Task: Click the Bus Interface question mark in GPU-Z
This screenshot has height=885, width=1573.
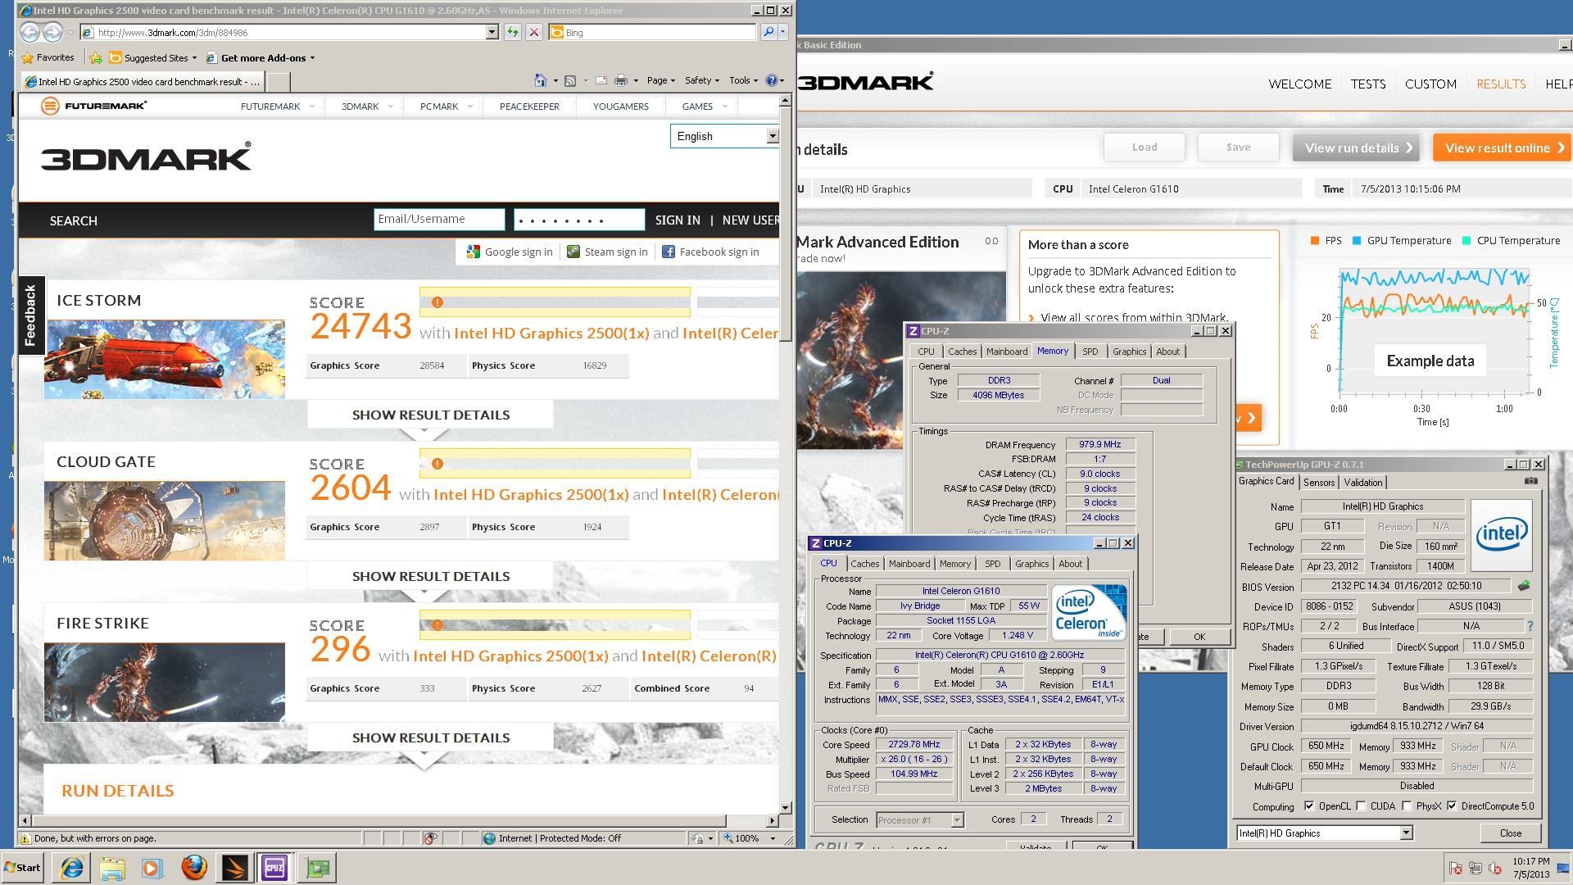Action: point(1530,626)
